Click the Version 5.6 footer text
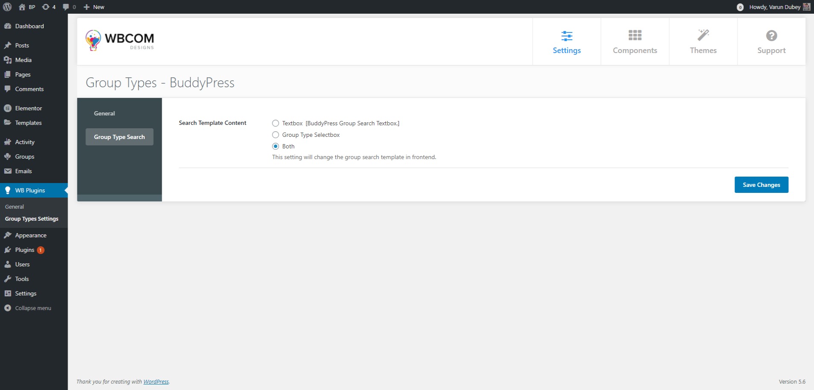 (792, 381)
